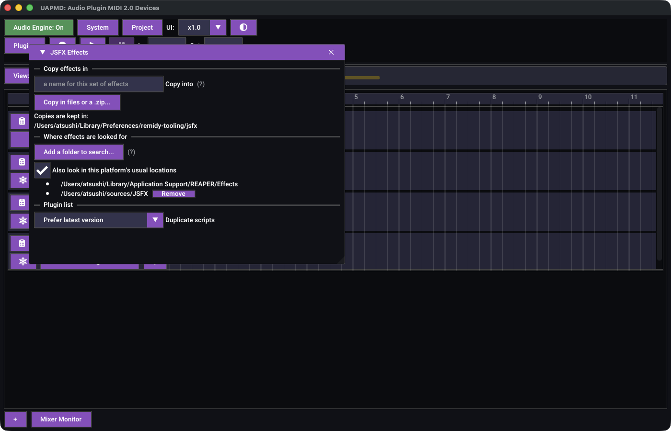Click the bottom snowflake freeze icon

tap(23, 261)
